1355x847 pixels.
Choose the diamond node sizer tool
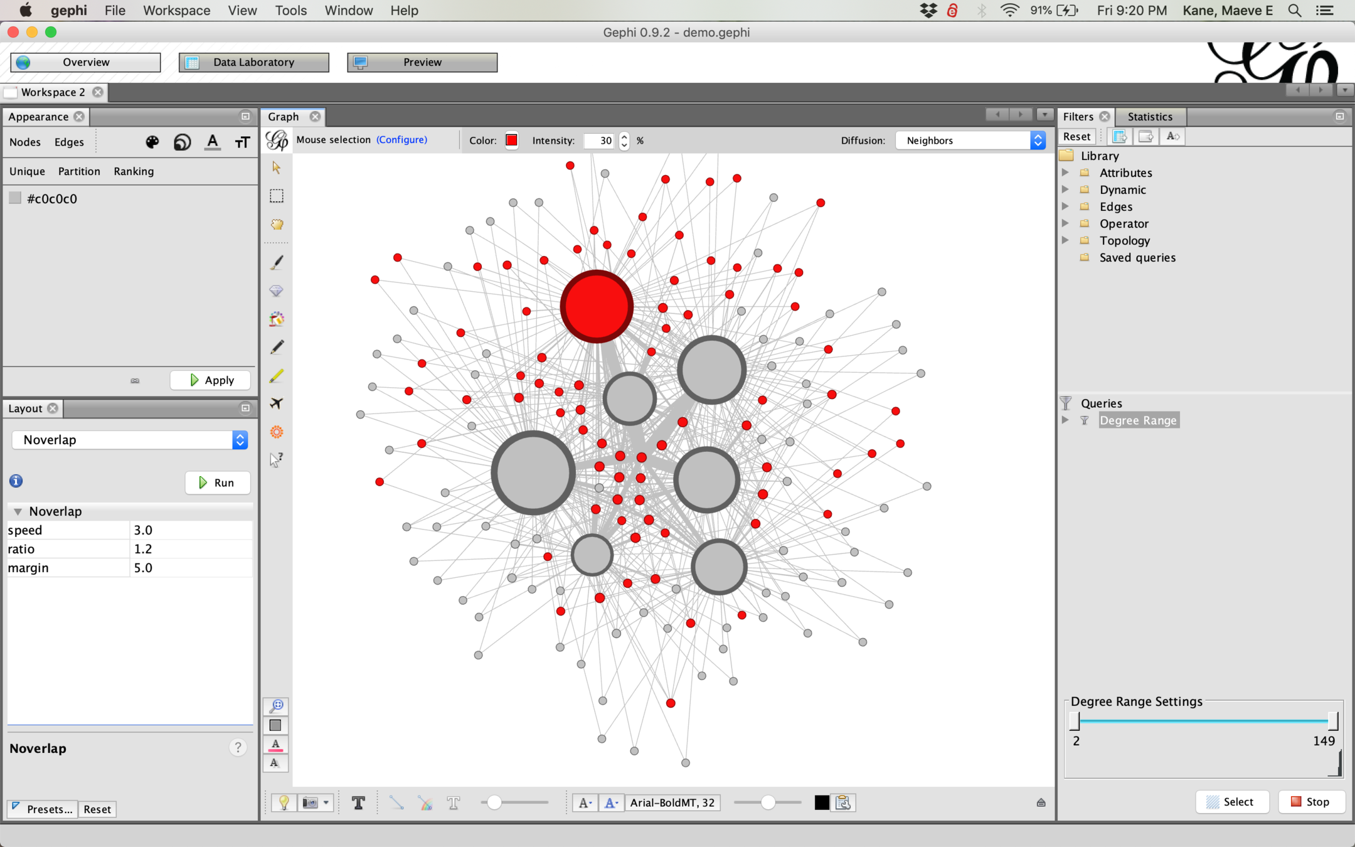coord(276,291)
